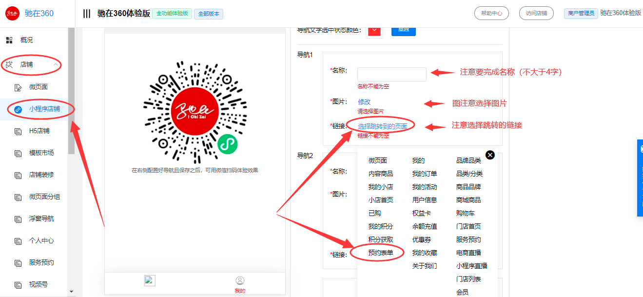Click the 驰在360 logo icon

[12, 13]
